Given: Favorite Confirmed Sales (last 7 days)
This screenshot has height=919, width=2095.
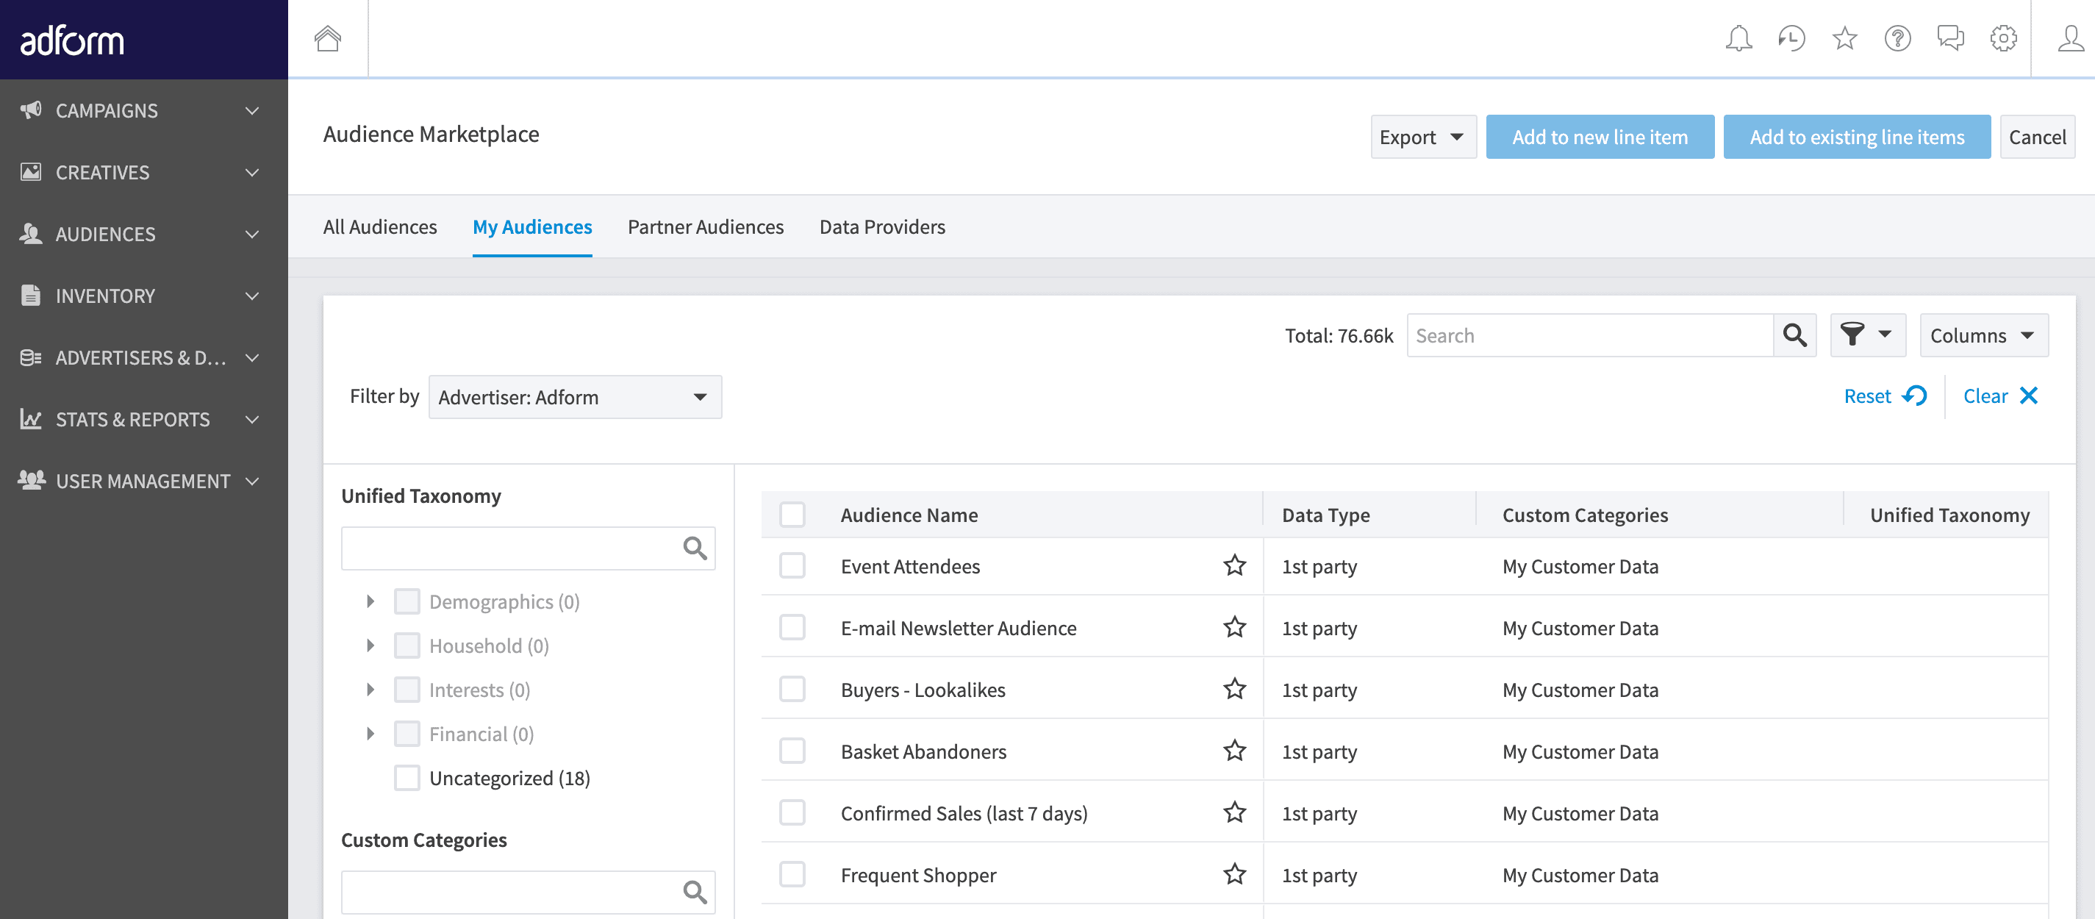Looking at the screenshot, I should (x=1233, y=812).
